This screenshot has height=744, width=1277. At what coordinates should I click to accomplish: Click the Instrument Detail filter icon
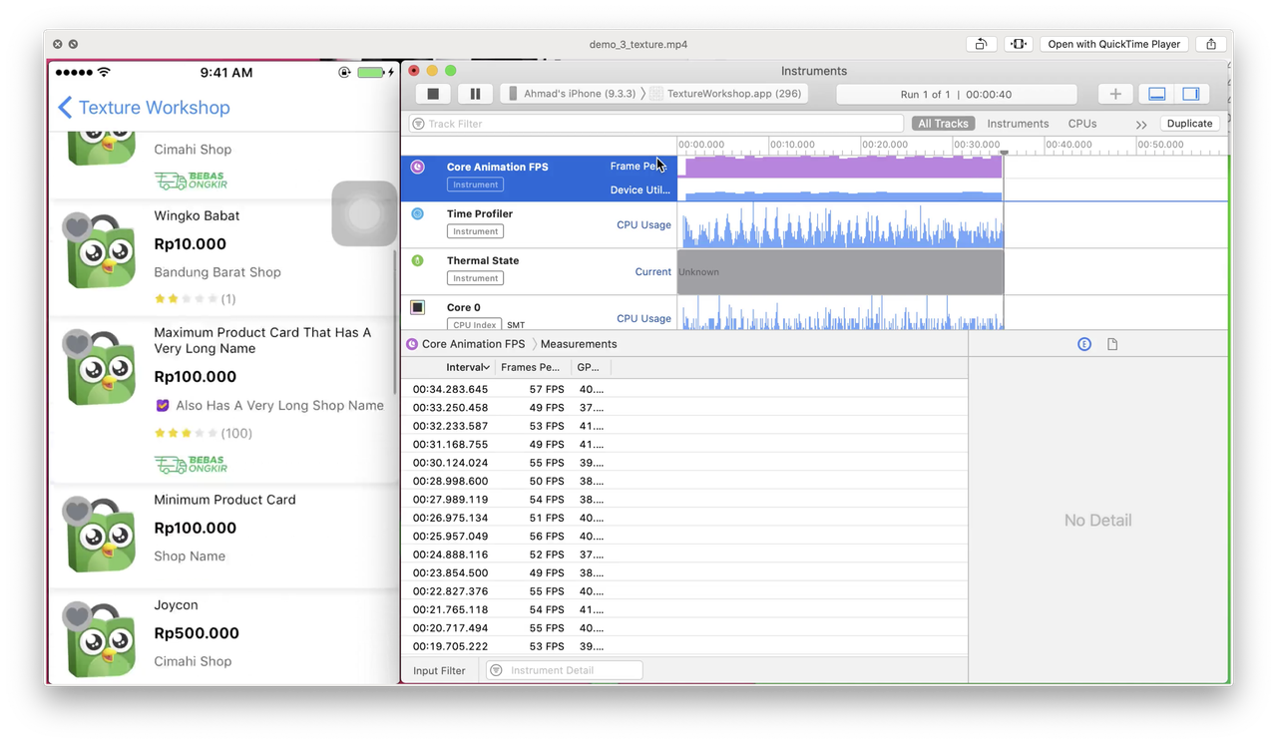point(496,670)
